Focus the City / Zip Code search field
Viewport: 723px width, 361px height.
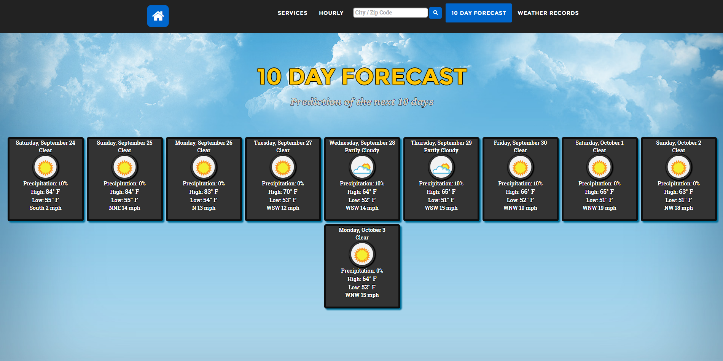click(x=390, y=13)
